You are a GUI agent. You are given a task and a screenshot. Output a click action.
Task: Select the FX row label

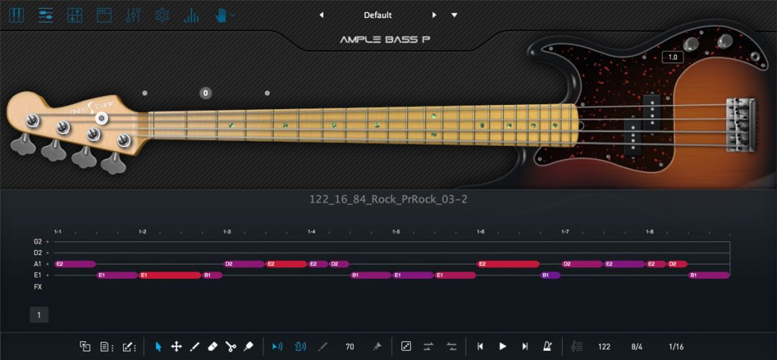coord(38,287)
